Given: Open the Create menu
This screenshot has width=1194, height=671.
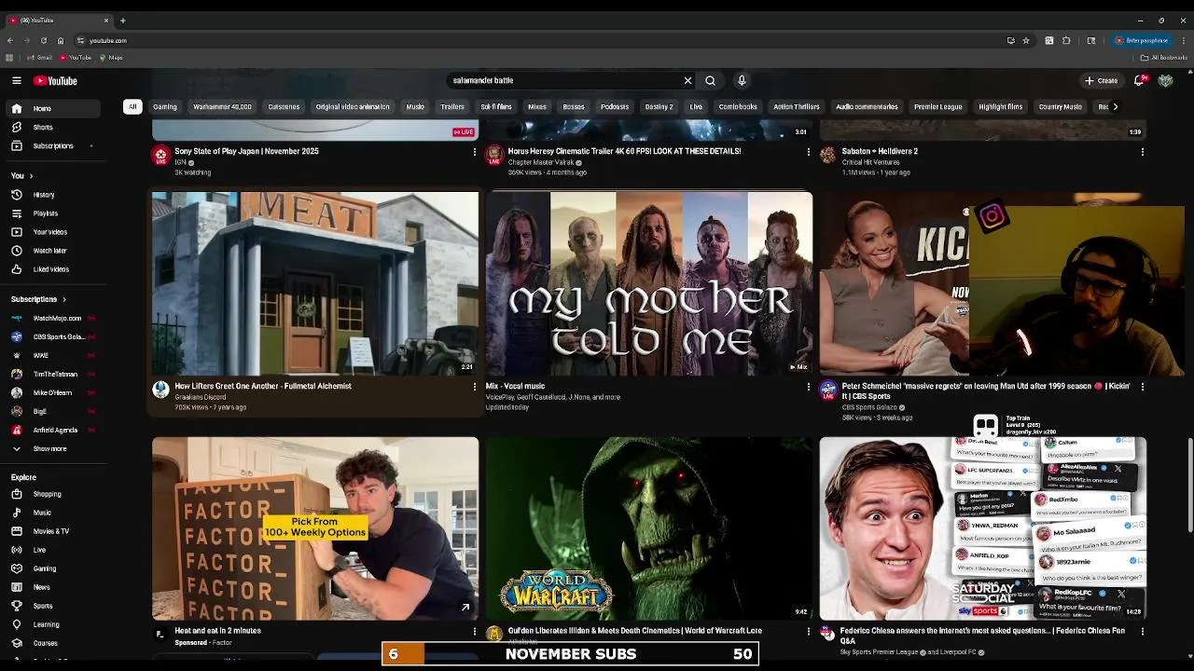Looking at the screenshot, I should click(x=1101, y=81).
